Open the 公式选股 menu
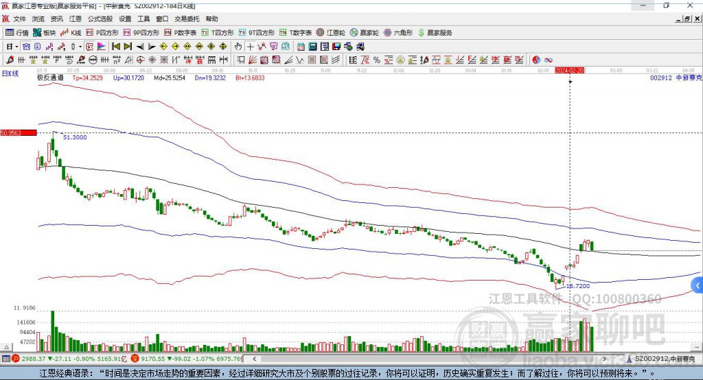This screenshot has height=380, width=703. tap(100, 19)
